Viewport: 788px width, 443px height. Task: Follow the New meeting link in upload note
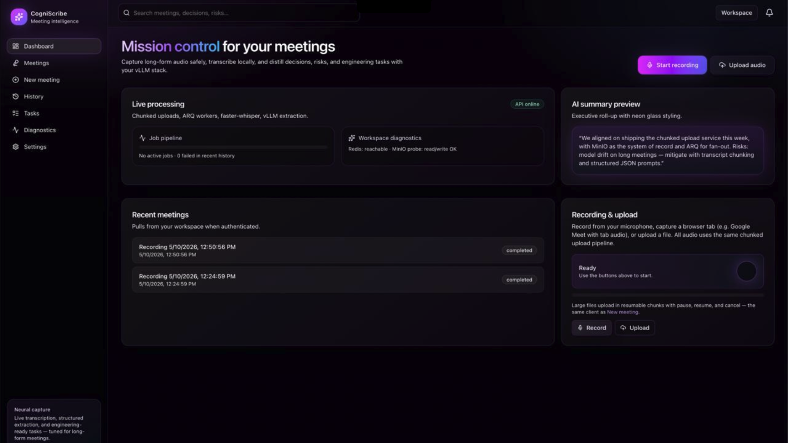[x=623, y=312]
